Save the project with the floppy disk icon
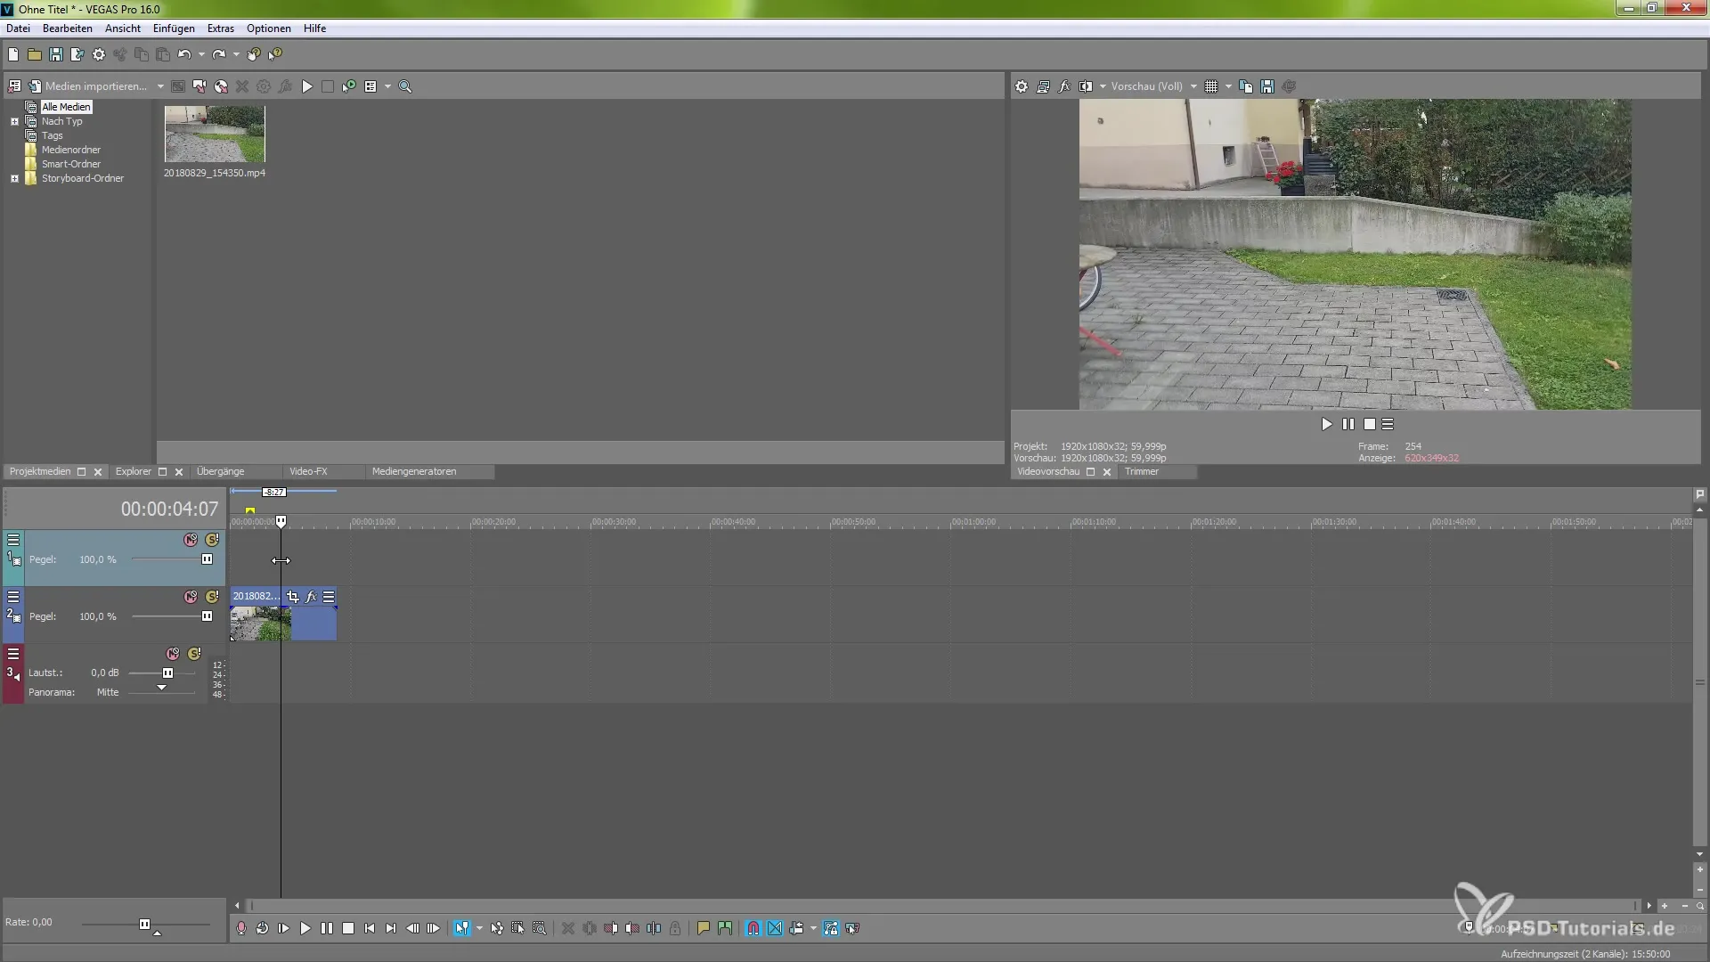Screen dimensions: 1710x962 56,54
